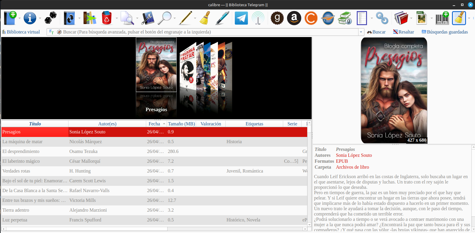This screenshot has width=475, height=233.
Task: Click the JPEG image file icon
Action: click(x=421, y=18)
